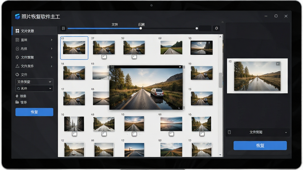Toggle the heart favorite on the large preview
The width and height of the screenshot is (303, 170).
click(x=180, y=67)
